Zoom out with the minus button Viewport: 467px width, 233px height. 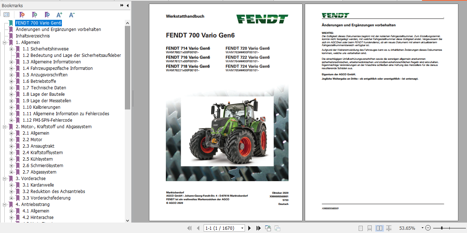(428, 228)
